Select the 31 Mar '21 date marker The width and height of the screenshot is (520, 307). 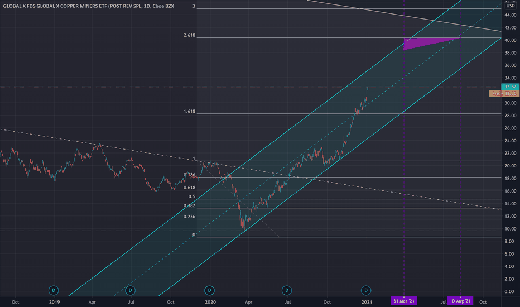click(x=403, y=301)
